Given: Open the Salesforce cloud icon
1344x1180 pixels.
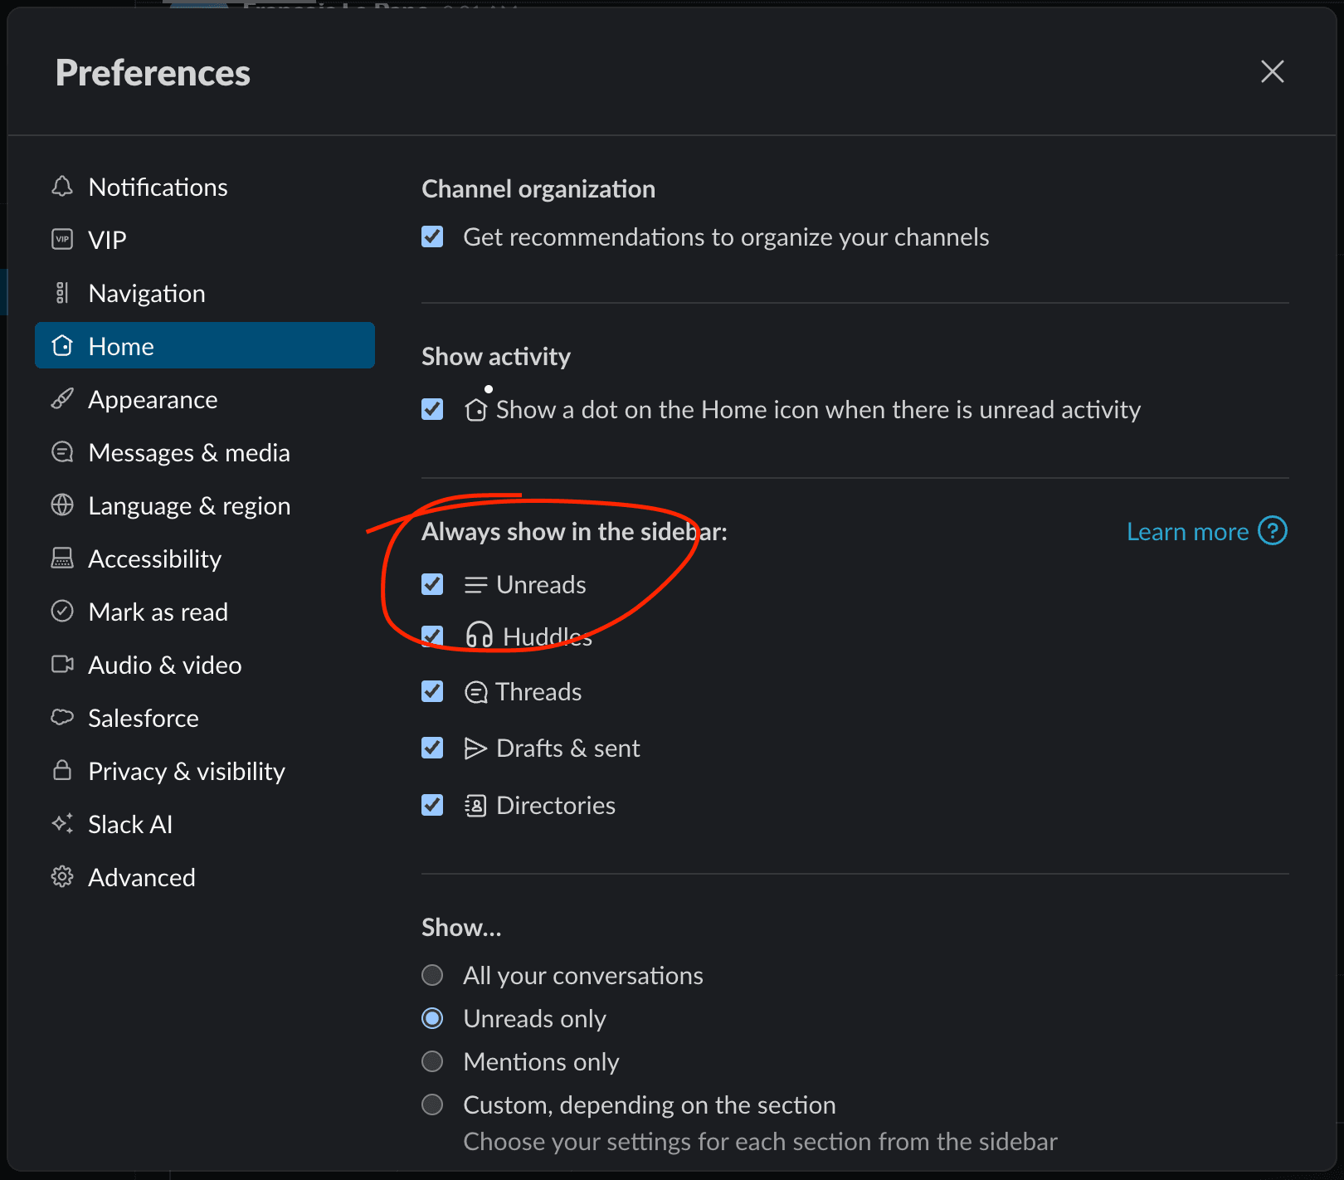Looking at the screenshot, I should click(62, 717).
